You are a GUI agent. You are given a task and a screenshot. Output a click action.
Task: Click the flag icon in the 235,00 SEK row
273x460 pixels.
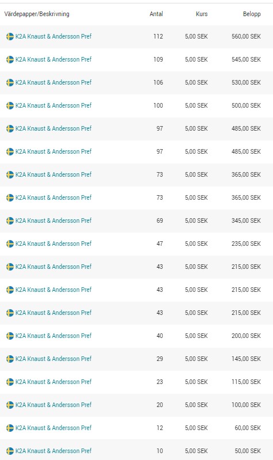pos(10,244)
